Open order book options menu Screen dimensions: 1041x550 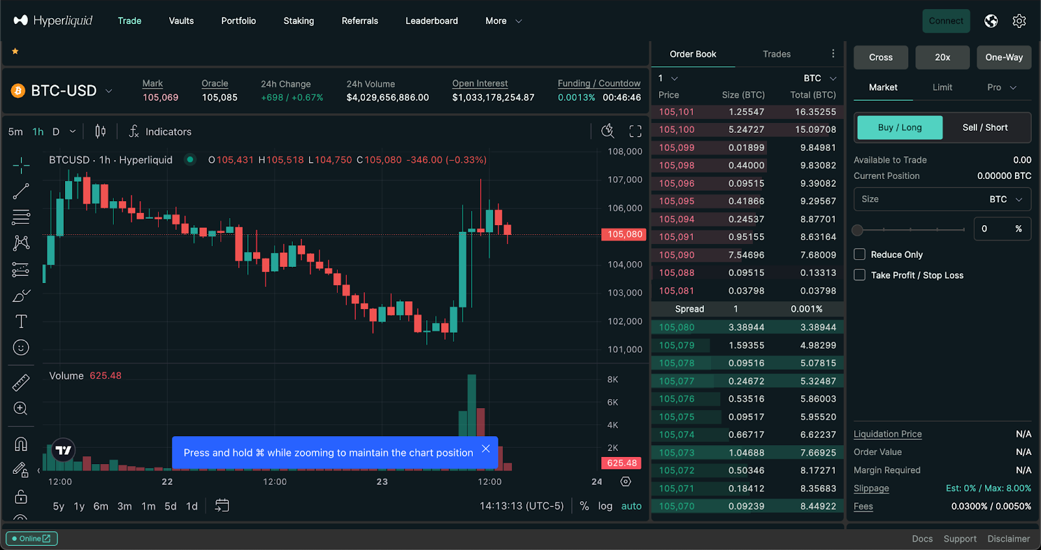(x=833, y=54)
